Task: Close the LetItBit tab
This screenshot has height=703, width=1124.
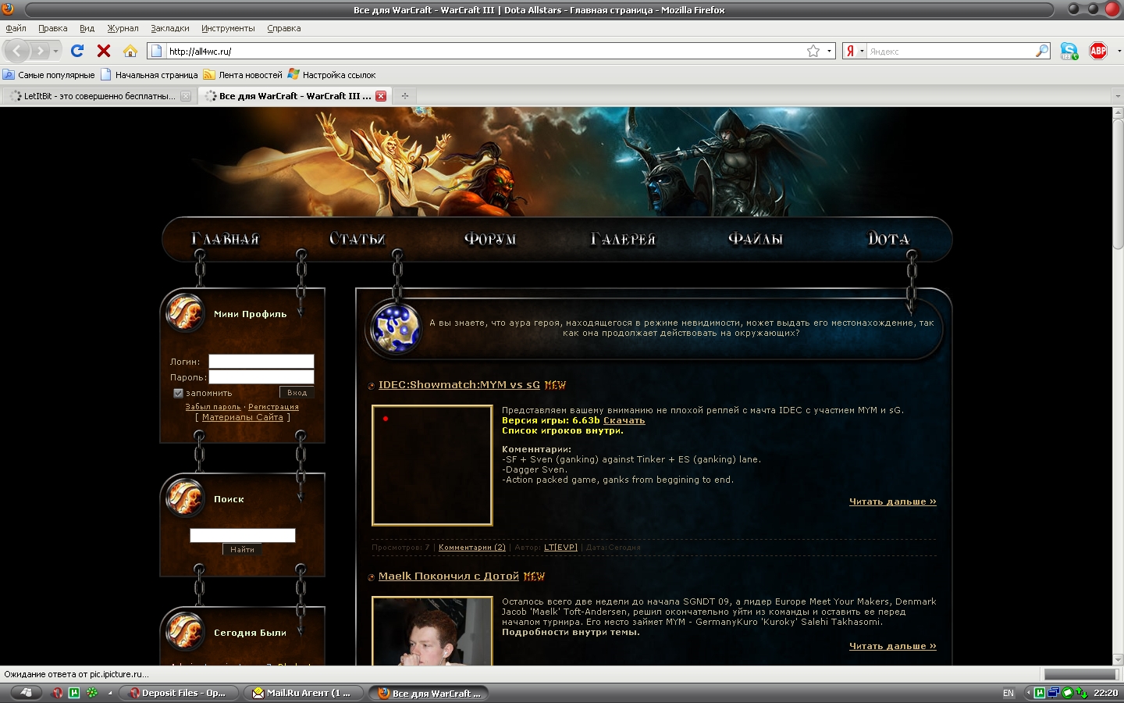Action: click(x=186, y=96)
